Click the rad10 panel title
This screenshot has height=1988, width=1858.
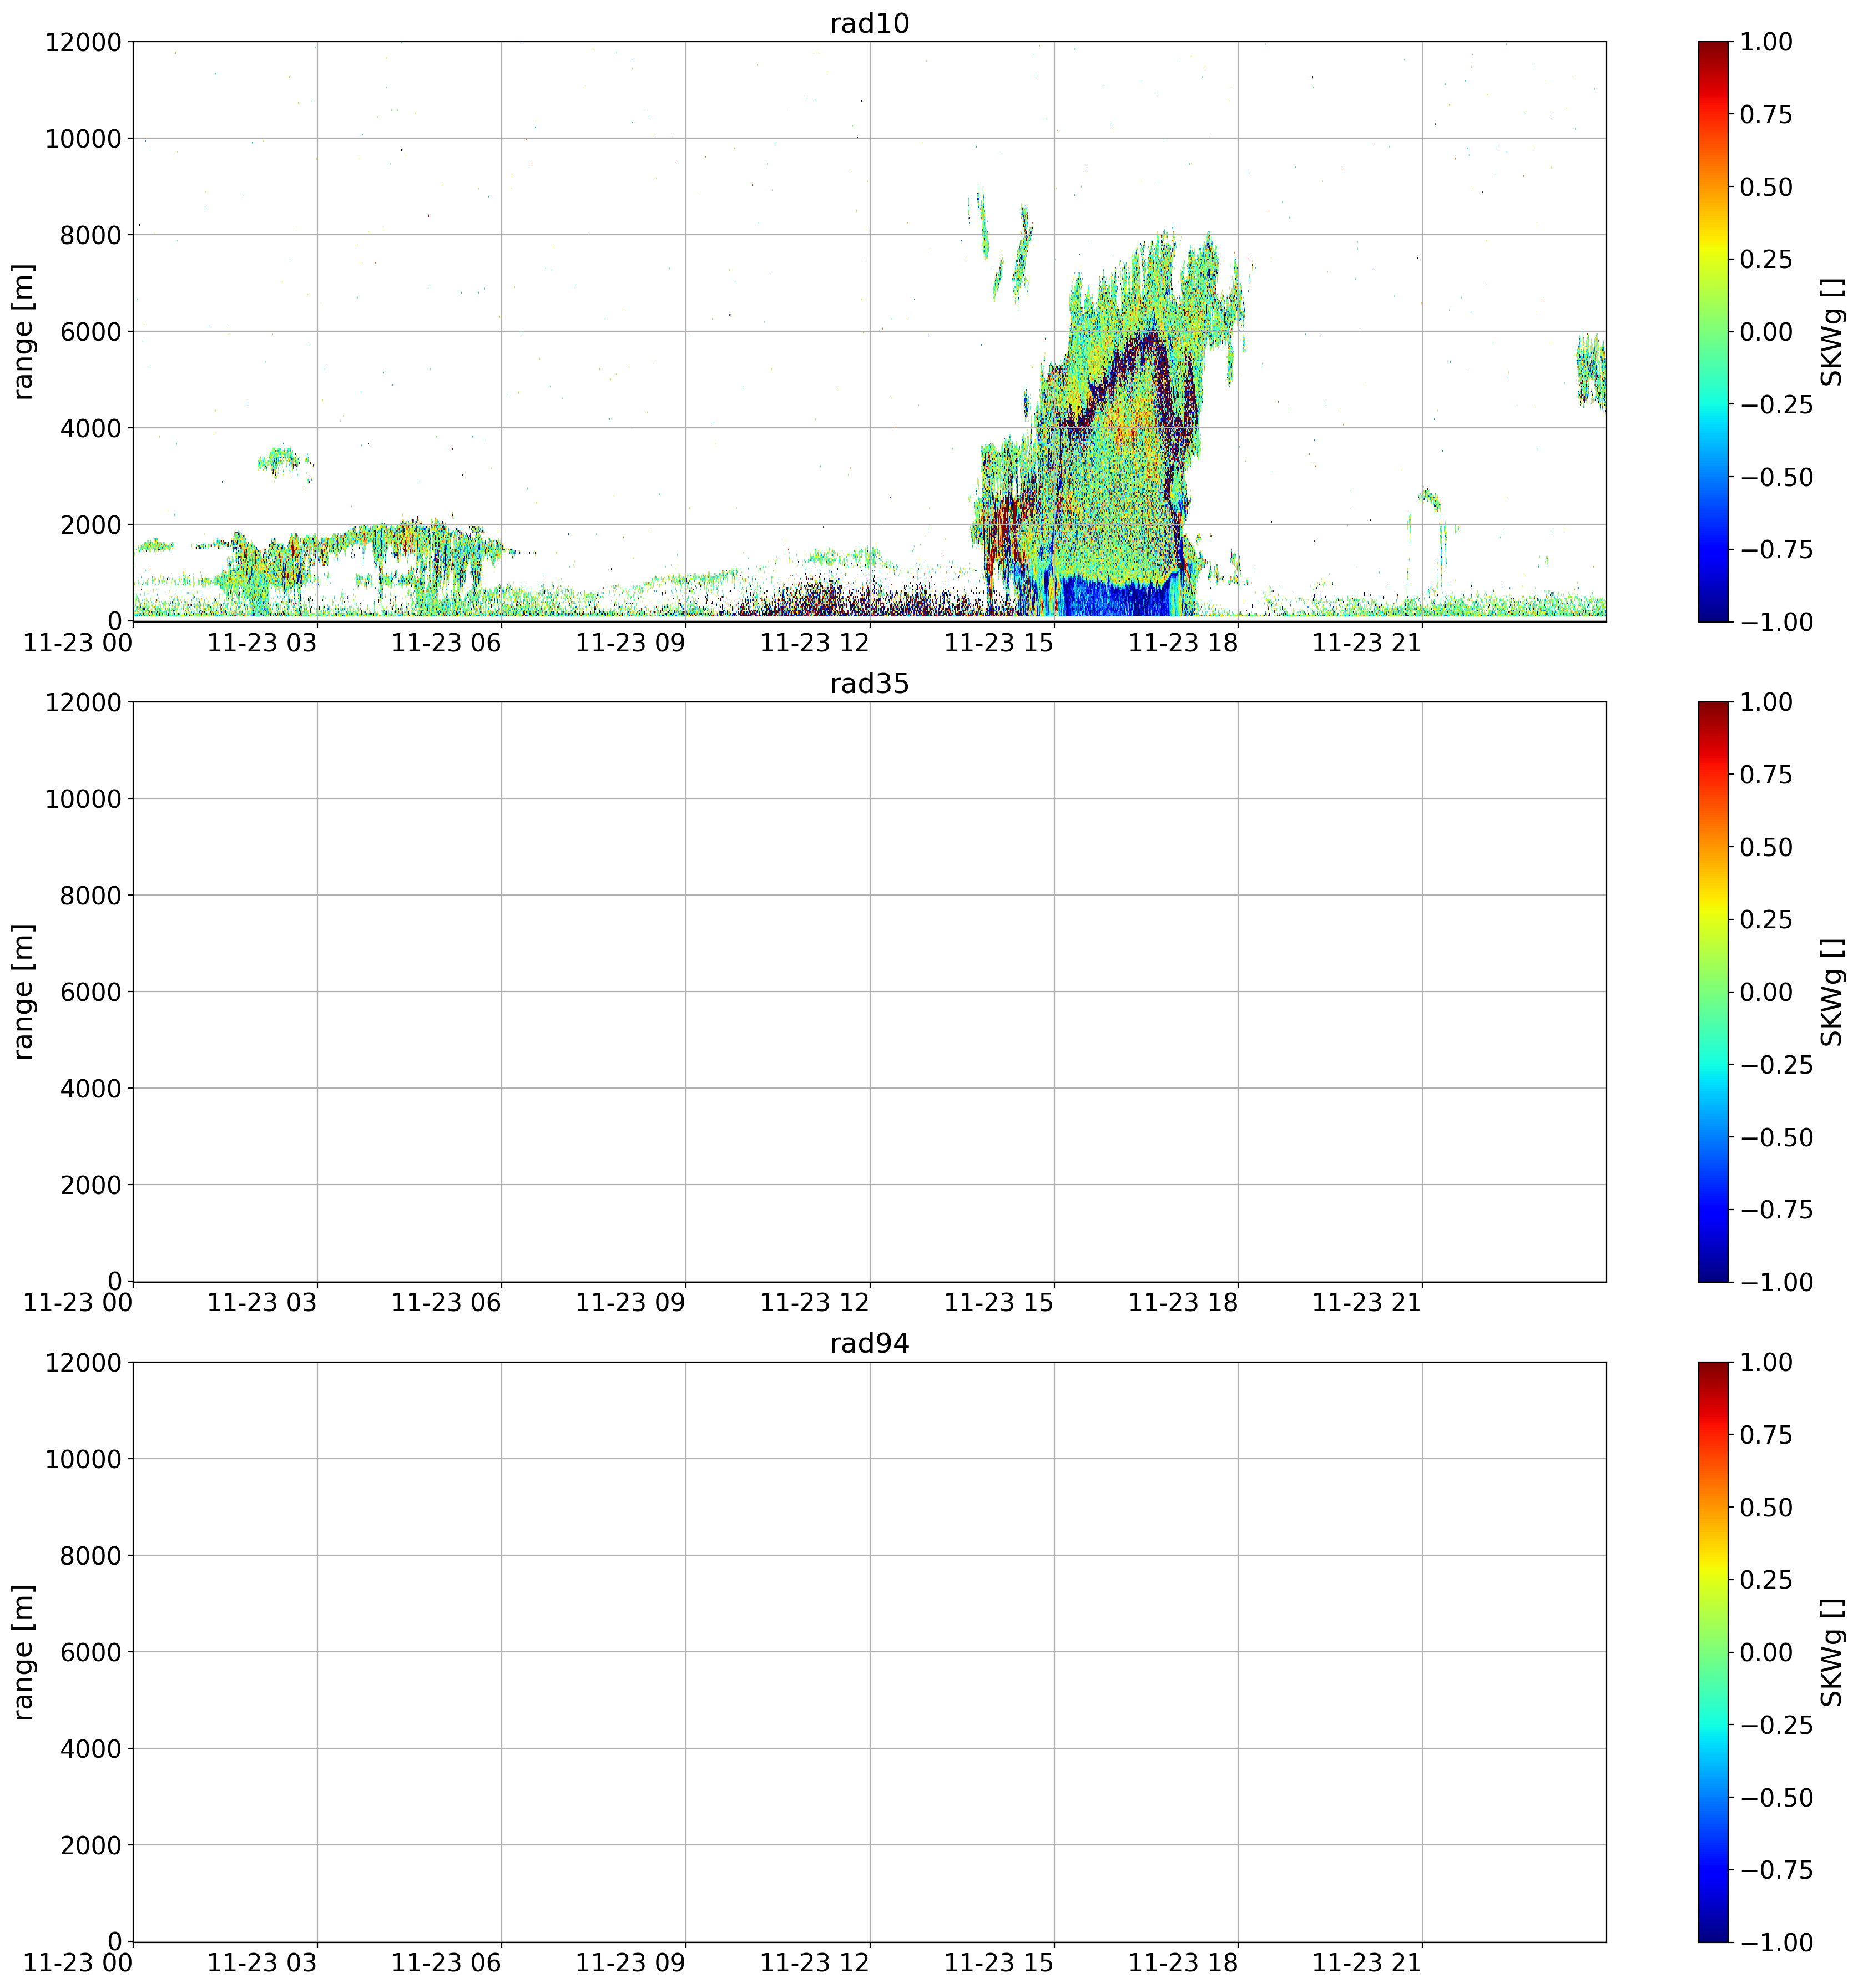click(x=869, y=24)
